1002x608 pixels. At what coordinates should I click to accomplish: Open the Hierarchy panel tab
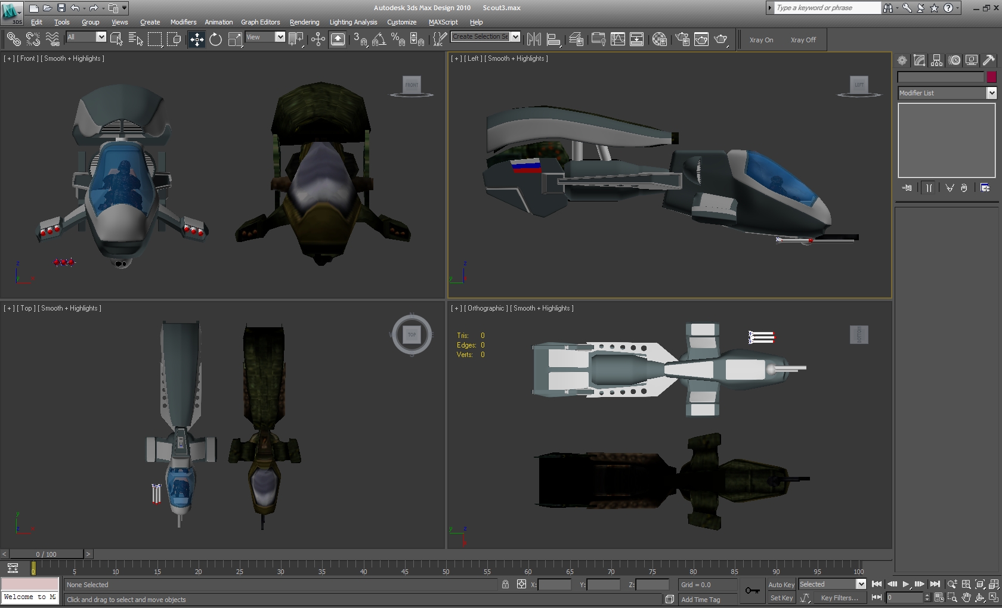coord(936,60)
